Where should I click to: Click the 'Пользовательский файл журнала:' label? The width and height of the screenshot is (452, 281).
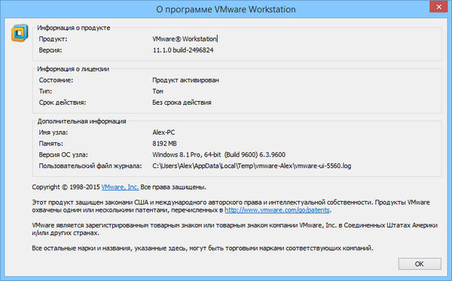tap(90, 166)
